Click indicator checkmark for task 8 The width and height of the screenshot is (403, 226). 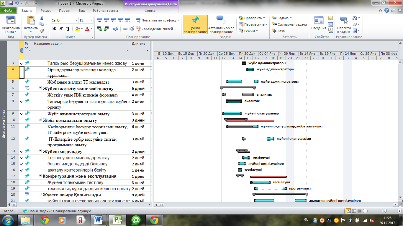click(22, 102)
